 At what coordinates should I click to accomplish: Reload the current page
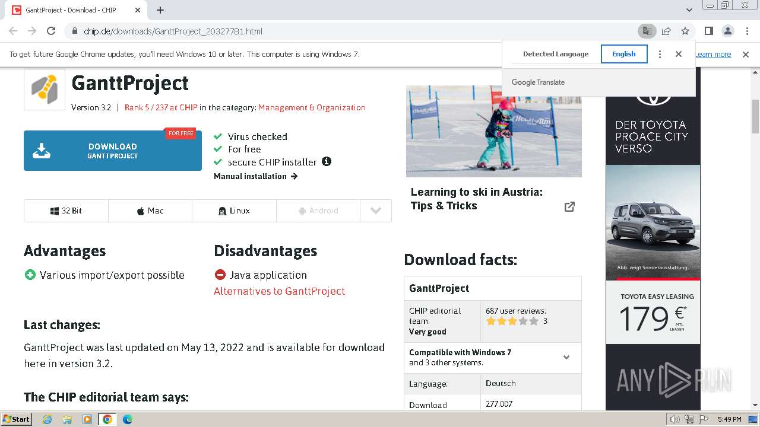(x=51, y=31)
